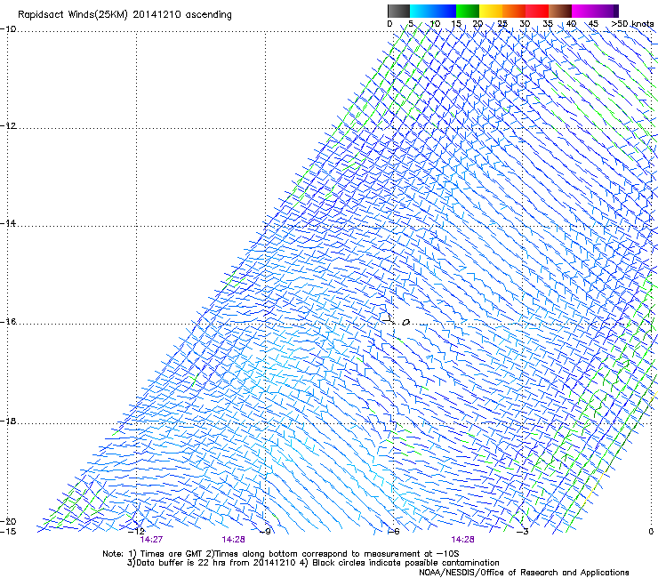Viewport: 658px width, 578px height.
Task: Click the blue 10–15 knots legend swatch
Action: 445,11
